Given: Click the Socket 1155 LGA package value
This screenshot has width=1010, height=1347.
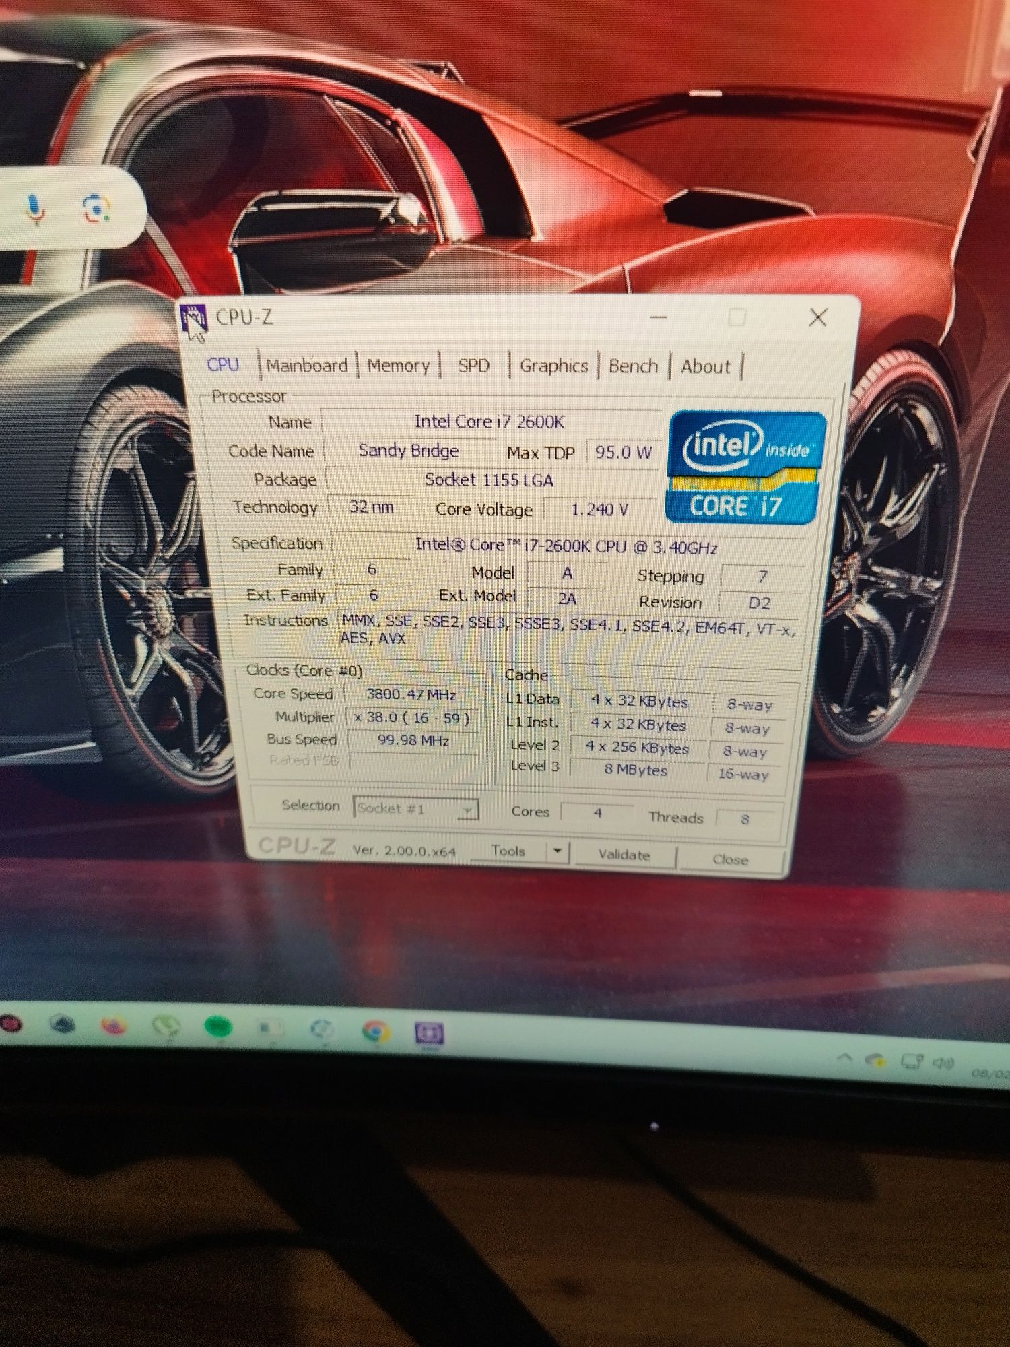Looking at the screenshot, I should (x=490, y=480).
